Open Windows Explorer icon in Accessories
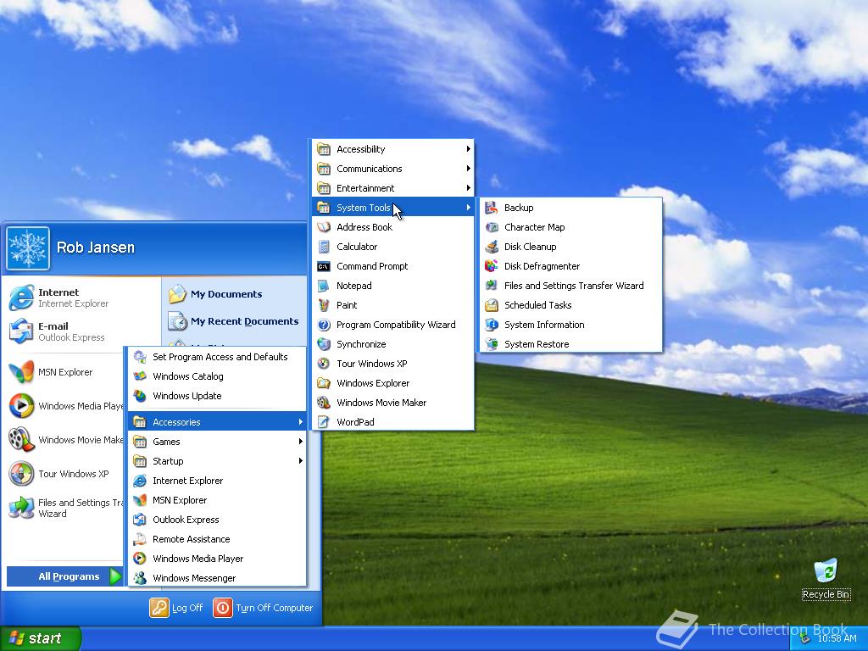868x651 pixels. (324, 383)
